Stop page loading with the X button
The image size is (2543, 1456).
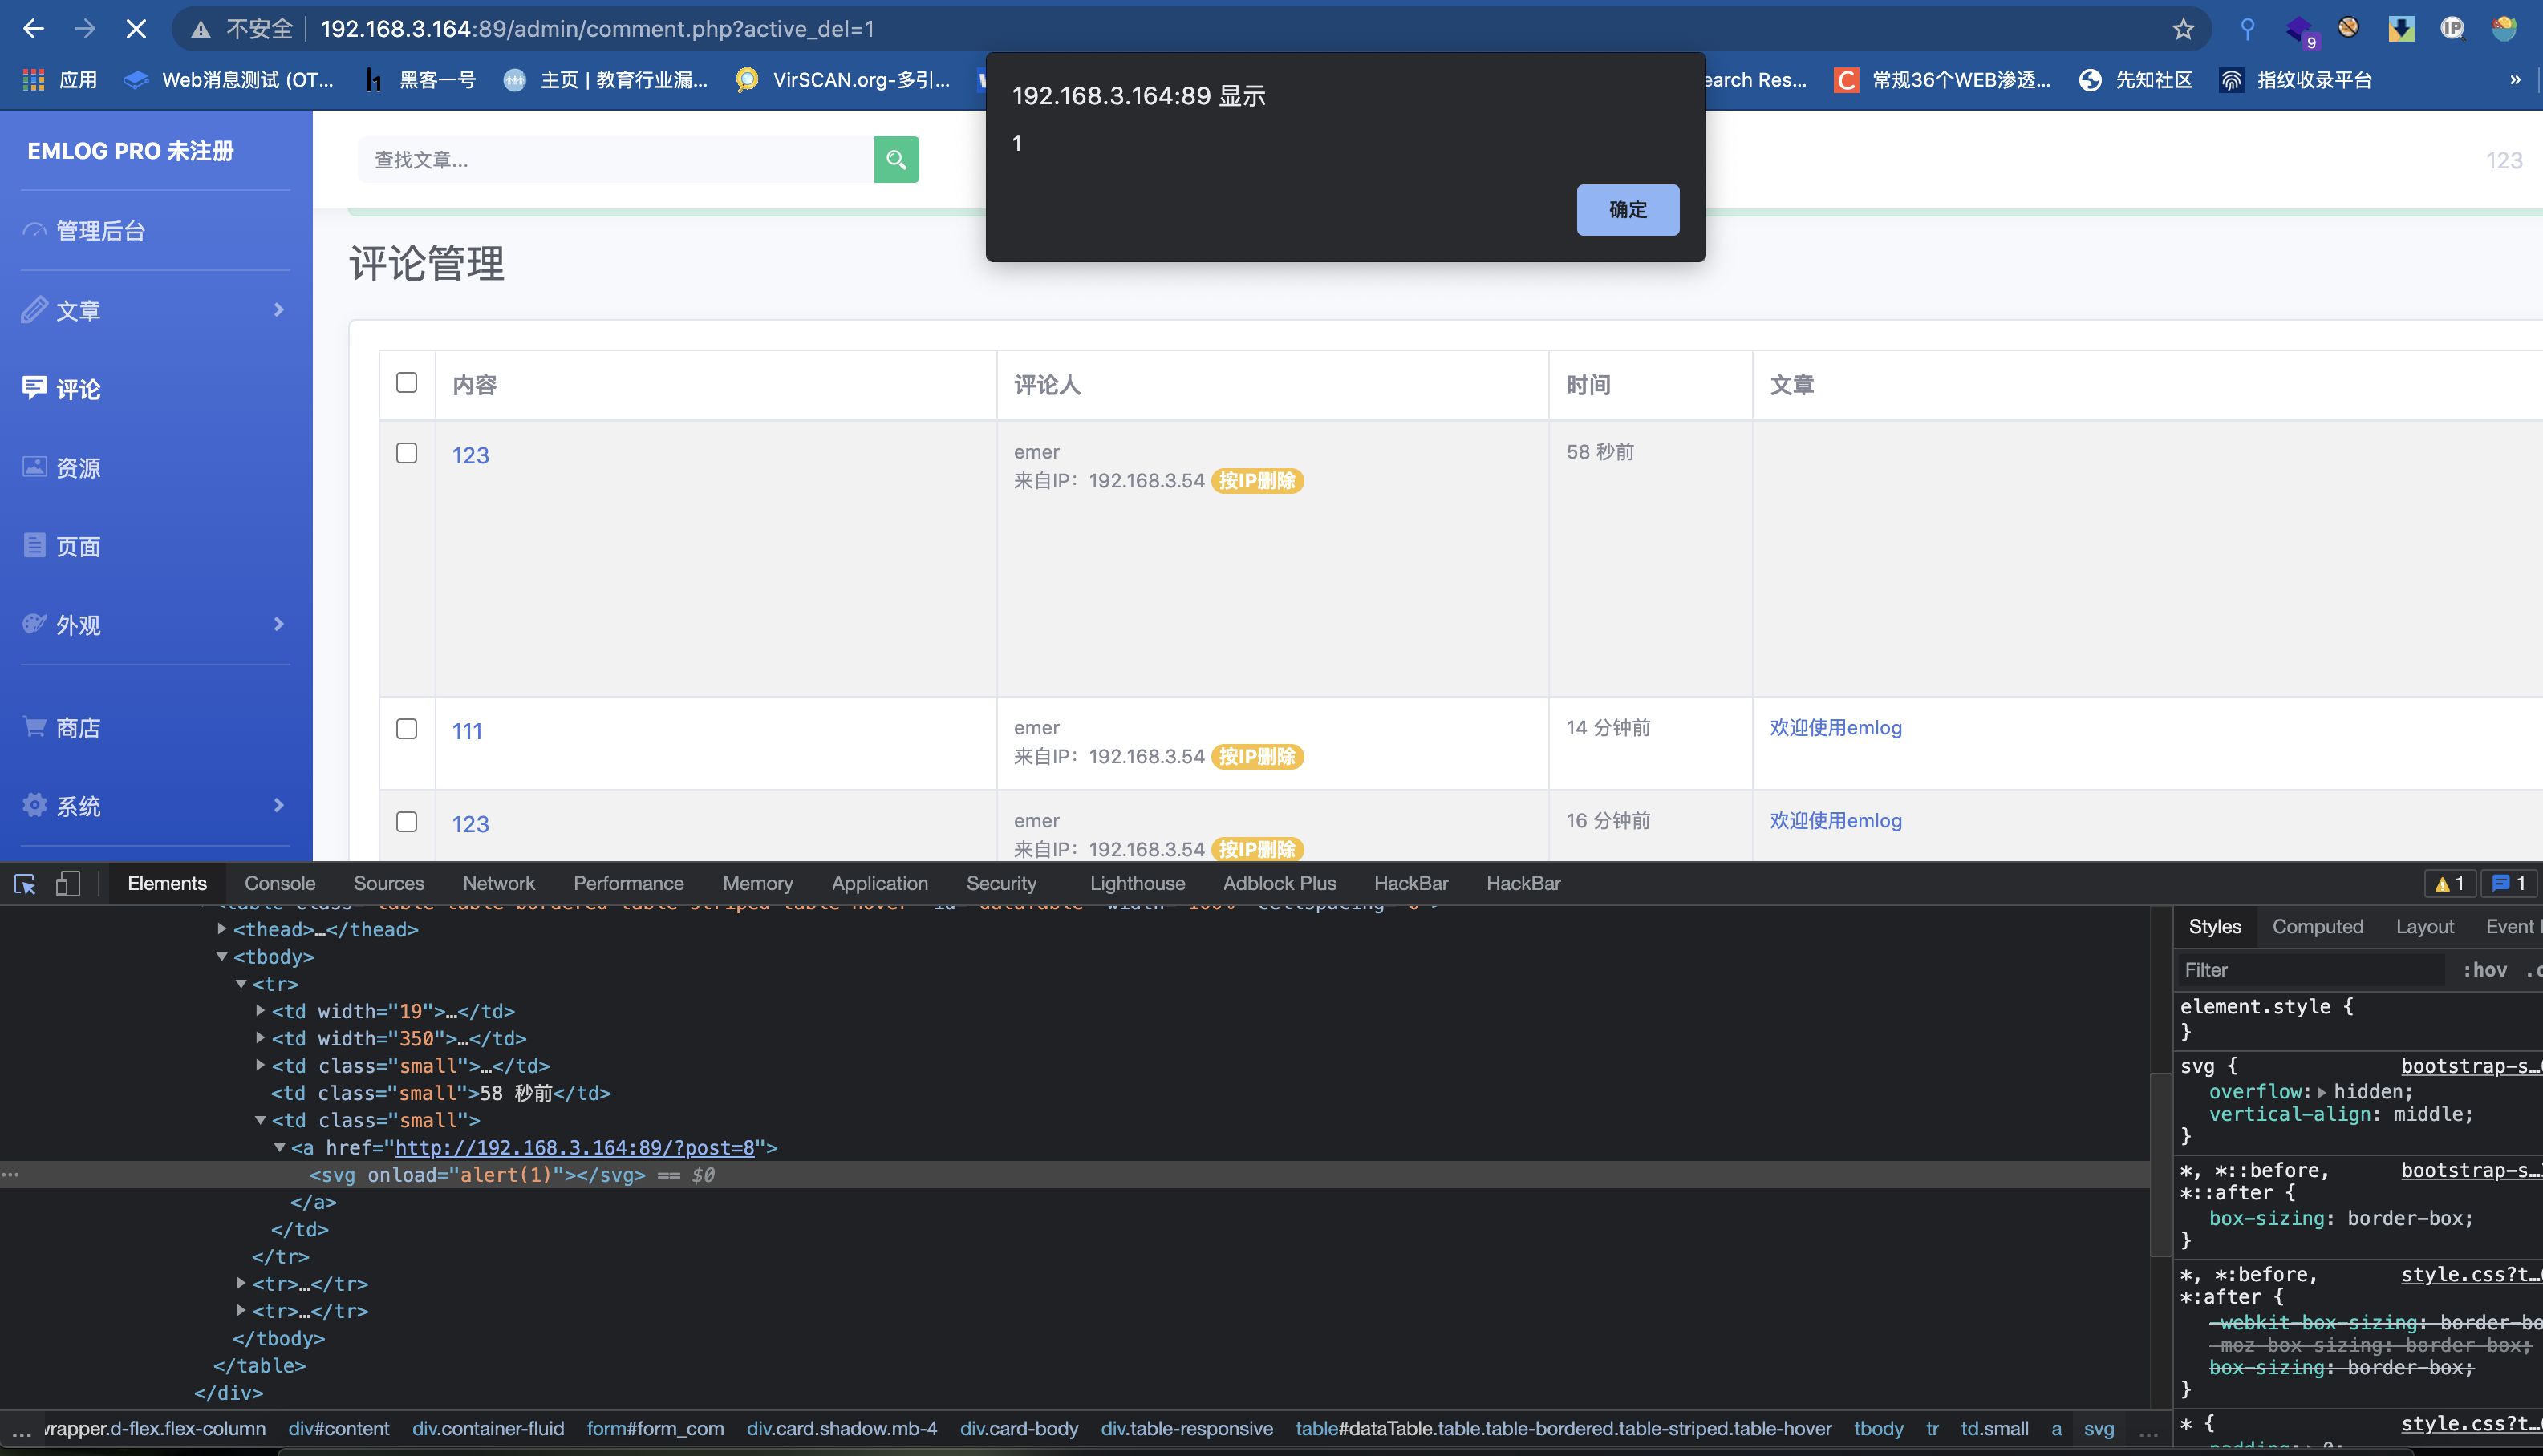click(x=136, y=29)
